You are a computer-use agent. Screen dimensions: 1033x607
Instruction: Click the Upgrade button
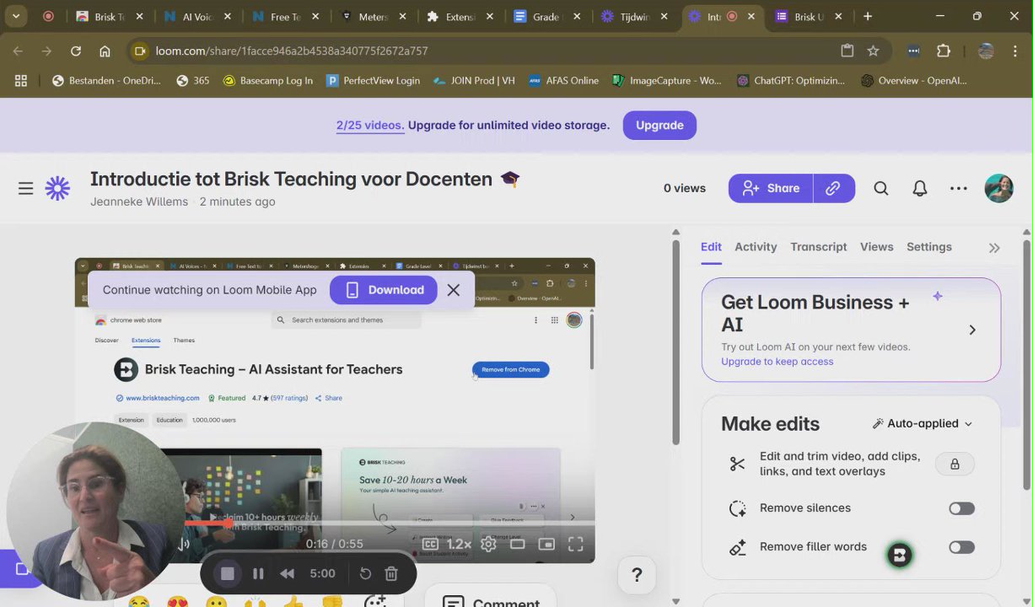tap(659, 125)
